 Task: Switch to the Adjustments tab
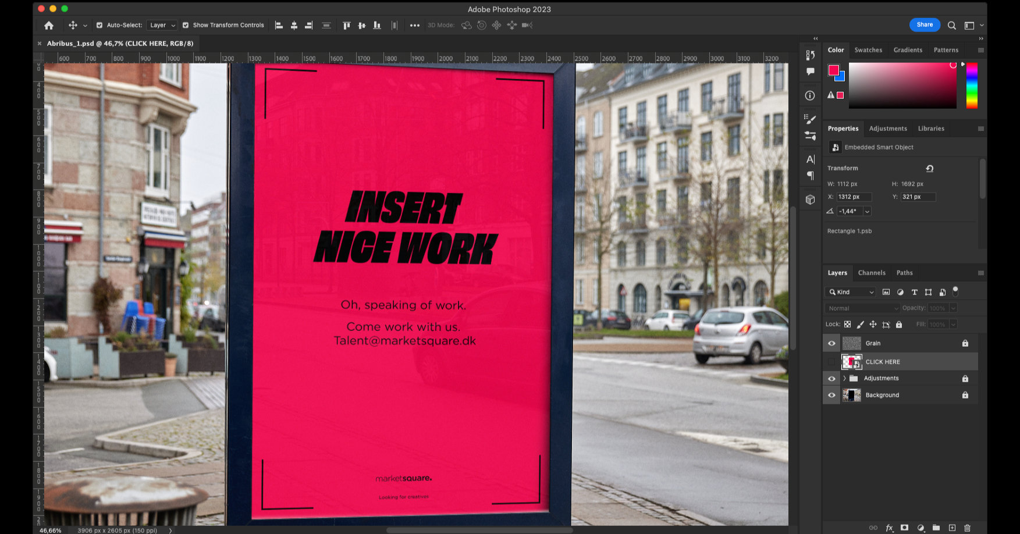pos(888,129)
